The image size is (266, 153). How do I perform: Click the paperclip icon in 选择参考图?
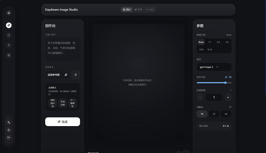point(66,75)
